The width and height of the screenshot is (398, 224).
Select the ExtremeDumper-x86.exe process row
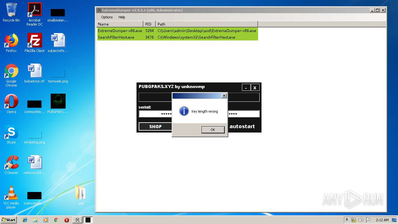click(178, 31)
